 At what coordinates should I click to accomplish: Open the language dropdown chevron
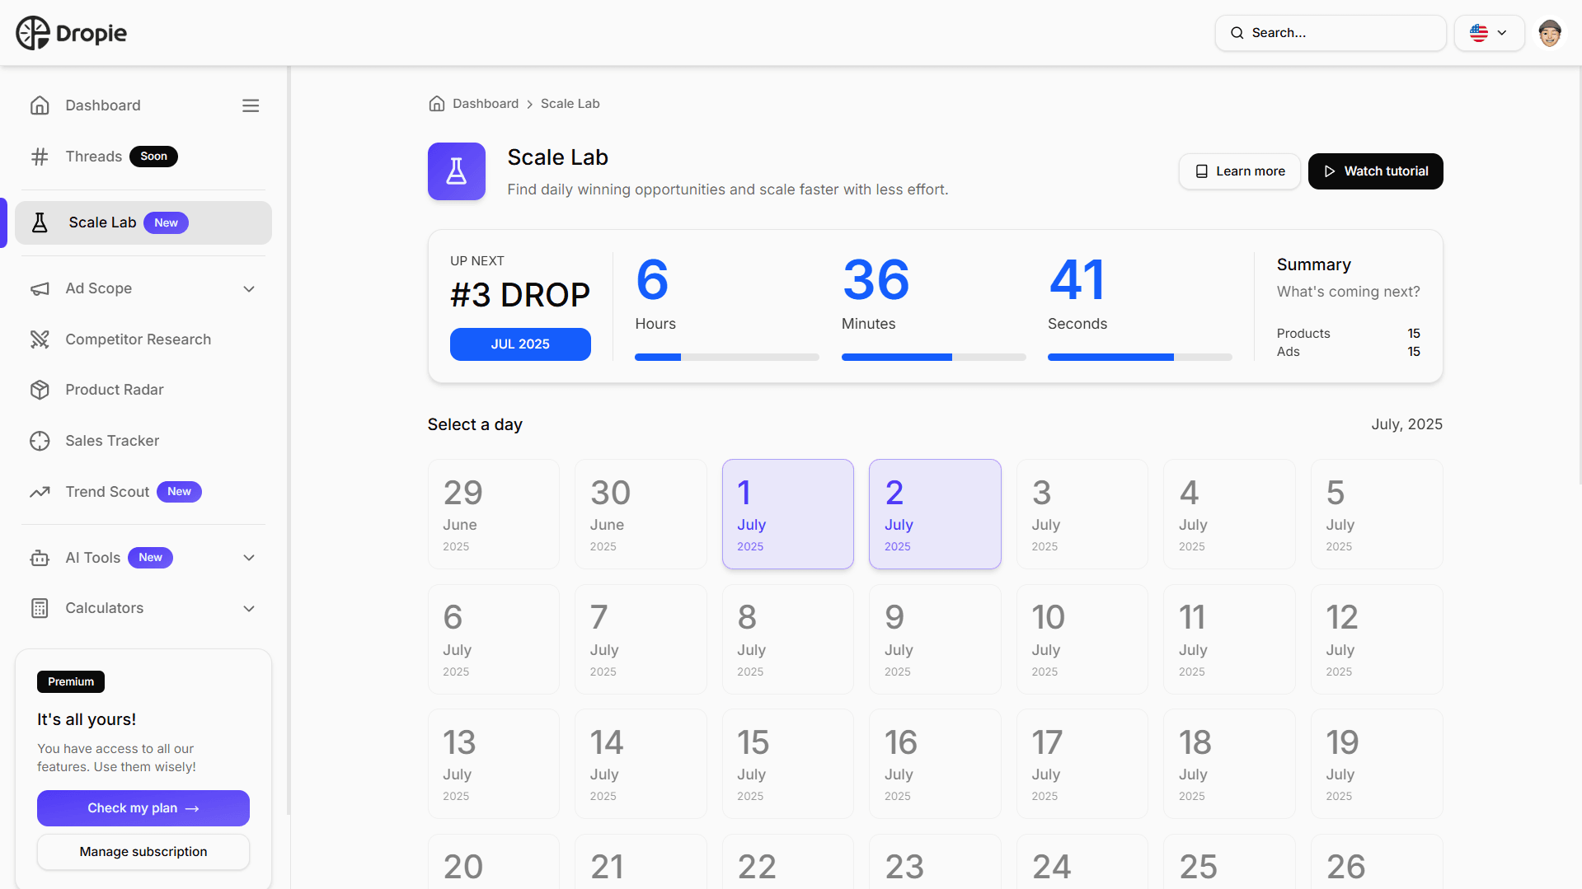1502,33
